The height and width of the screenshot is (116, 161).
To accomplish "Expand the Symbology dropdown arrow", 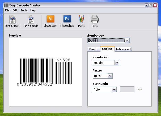I will (x=128, y=41).
